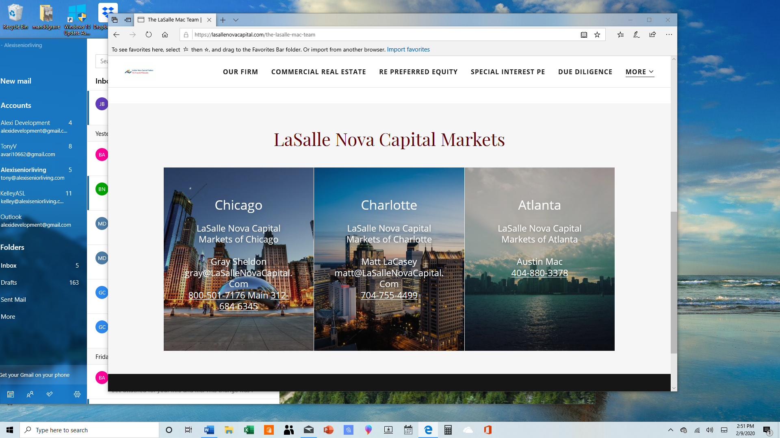
Task: Open the Favorites hub icon
Action: click(620, 35)
